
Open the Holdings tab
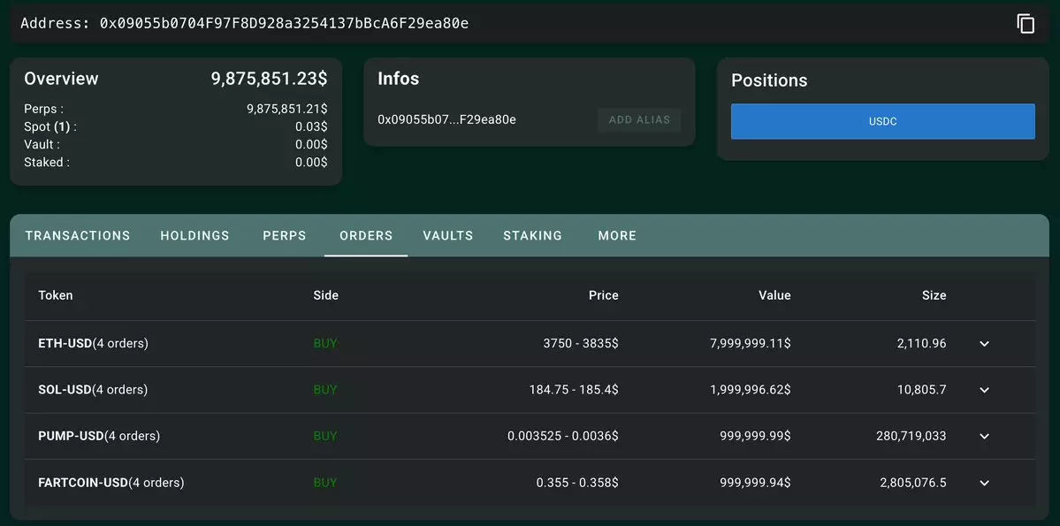point(194,236)
